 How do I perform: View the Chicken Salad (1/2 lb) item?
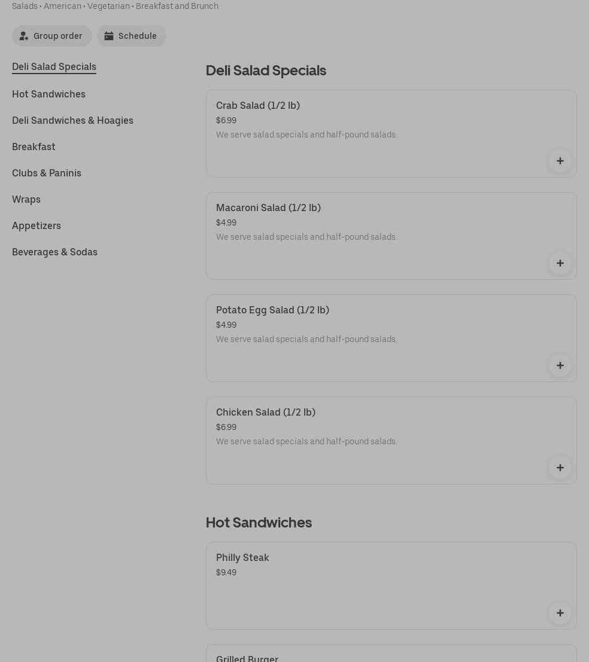pos(266,413)
